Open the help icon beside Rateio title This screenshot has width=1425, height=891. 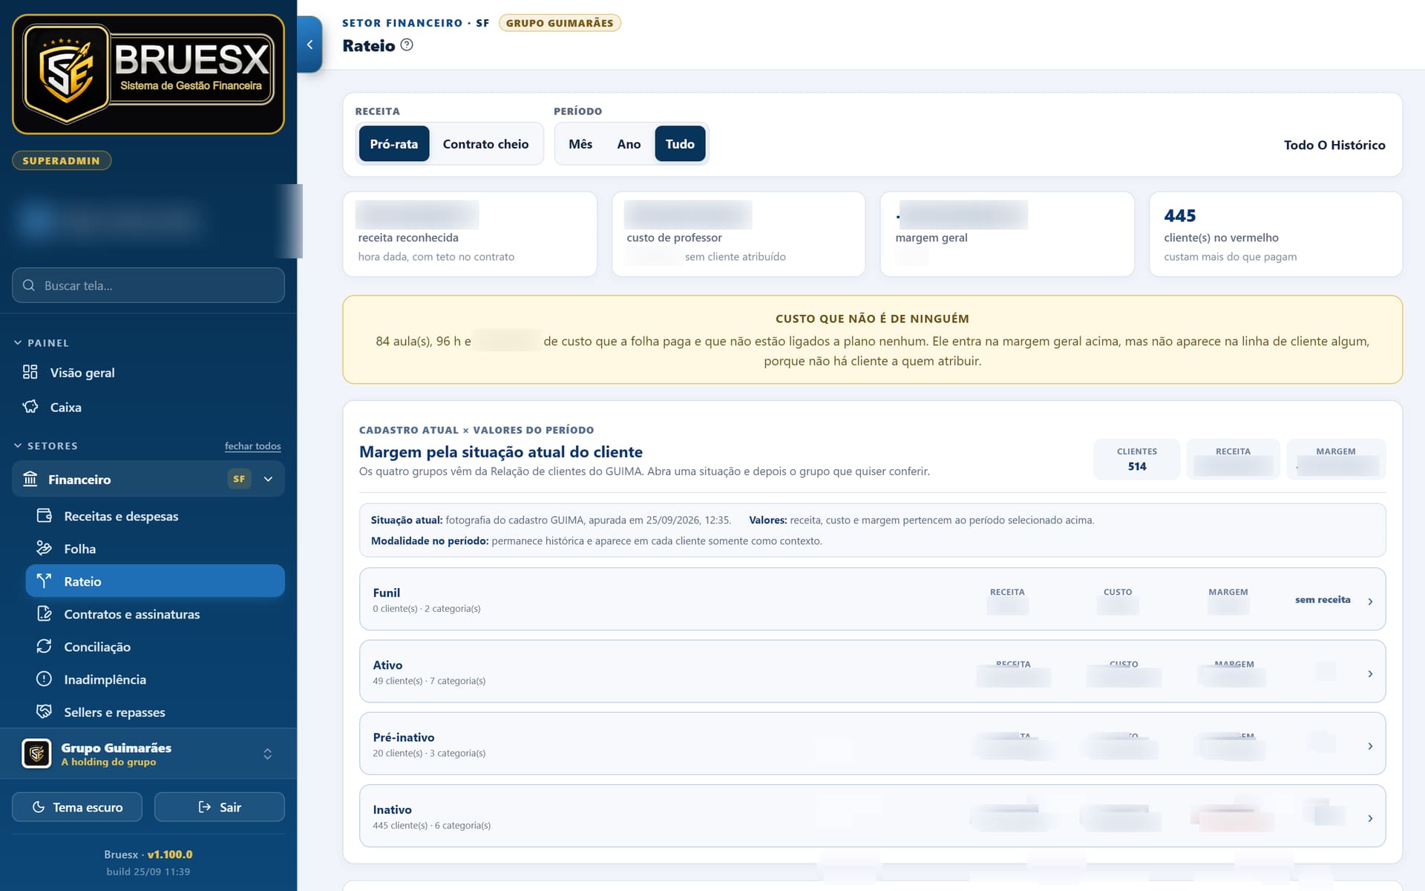click(407, 45)
